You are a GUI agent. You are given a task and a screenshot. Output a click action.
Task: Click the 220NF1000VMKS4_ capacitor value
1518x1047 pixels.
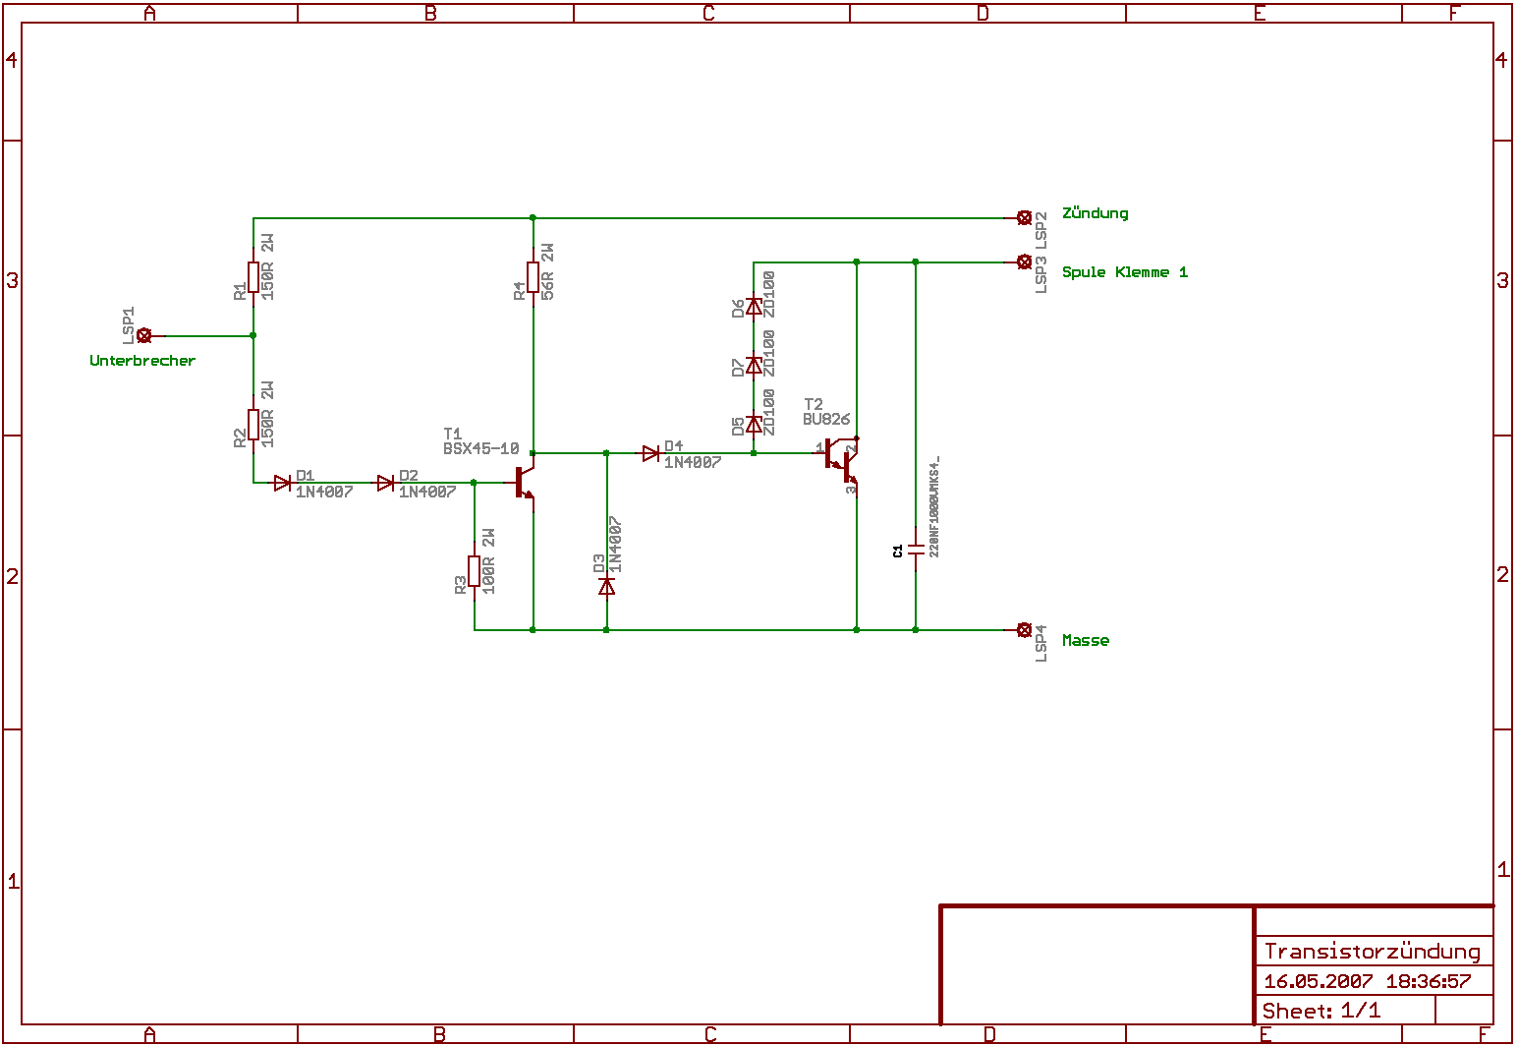coord(934,506)
